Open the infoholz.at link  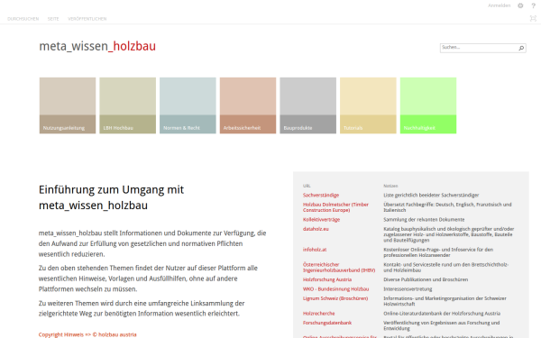pos(315,250)
